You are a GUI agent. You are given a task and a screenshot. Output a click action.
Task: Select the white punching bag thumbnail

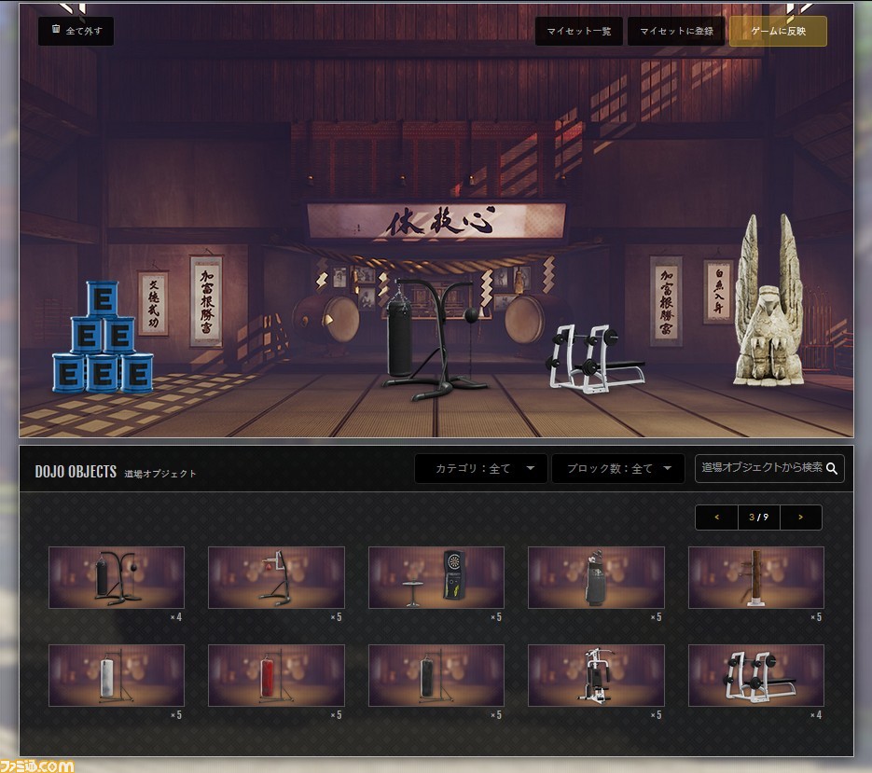tap(117, 675)
